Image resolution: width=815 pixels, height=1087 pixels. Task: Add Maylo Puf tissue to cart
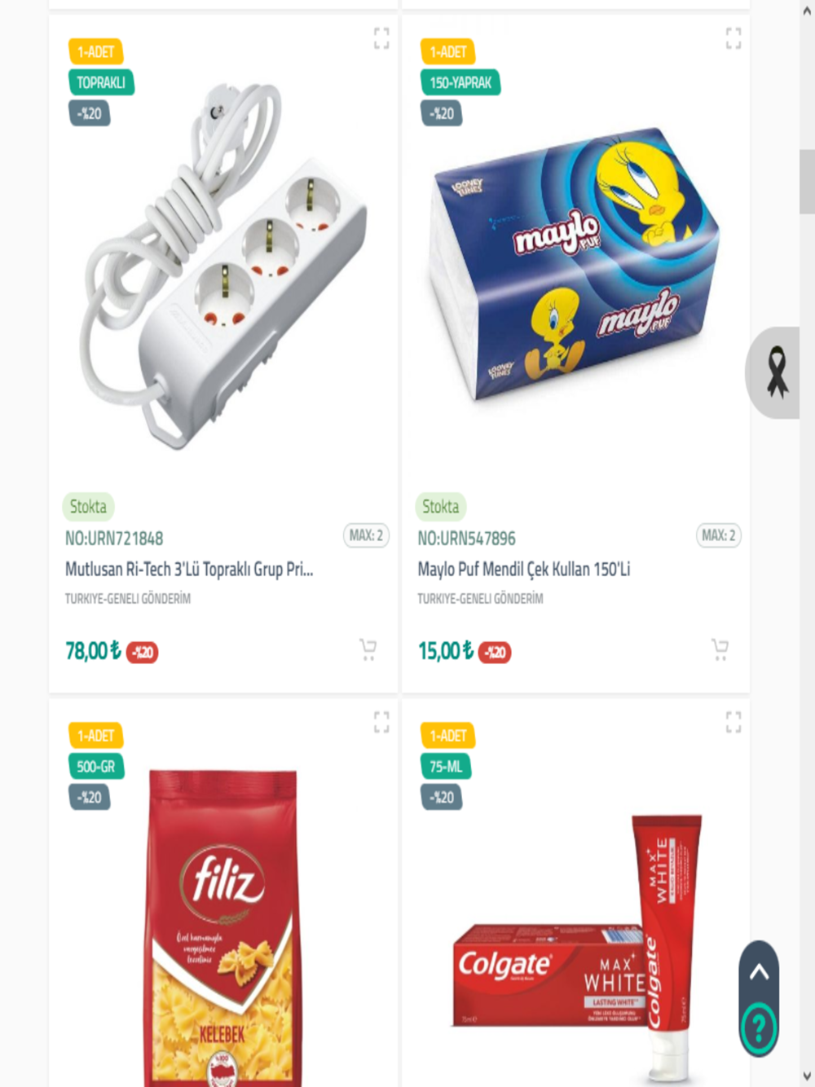[x=720, y=649]
